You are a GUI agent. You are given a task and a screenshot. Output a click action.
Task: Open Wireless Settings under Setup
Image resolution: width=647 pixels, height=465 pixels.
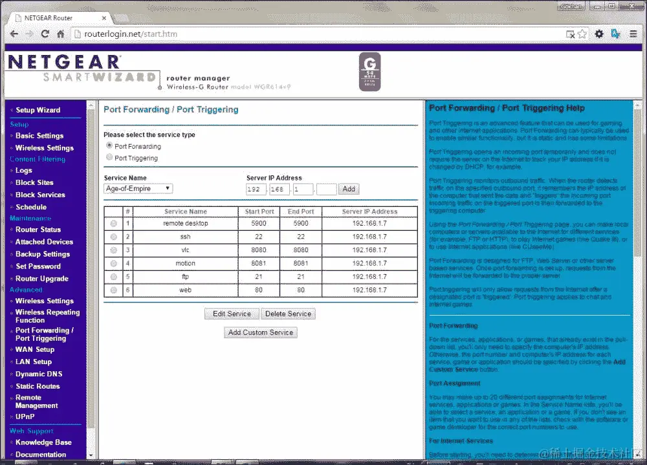pyautogui.click(x=45, y=147)
